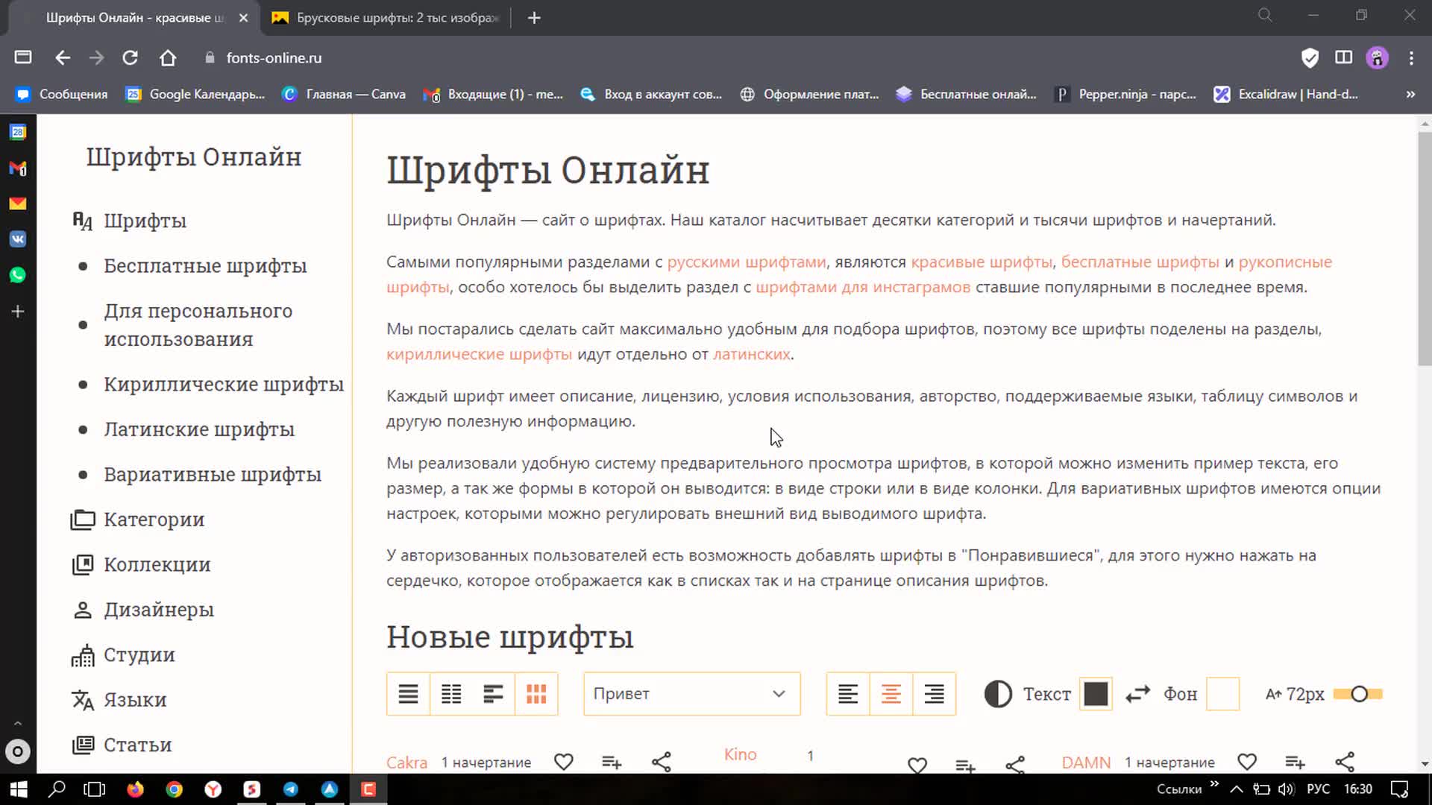The height and width of the screenshot is (805, 1432).
Task: Follow the рукописные шрифты link
Action: pyautogui.click(x=1284, y=262)
